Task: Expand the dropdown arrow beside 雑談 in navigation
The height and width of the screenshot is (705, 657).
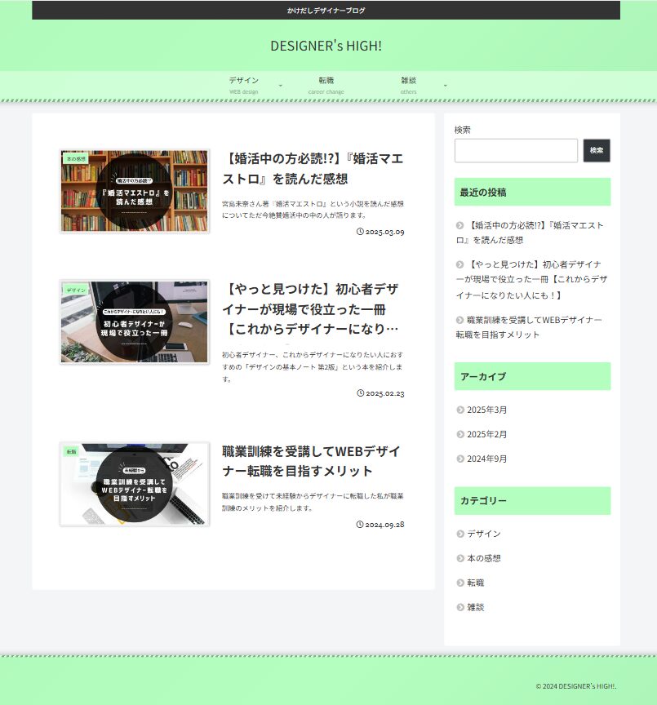Action: point(445,86)
